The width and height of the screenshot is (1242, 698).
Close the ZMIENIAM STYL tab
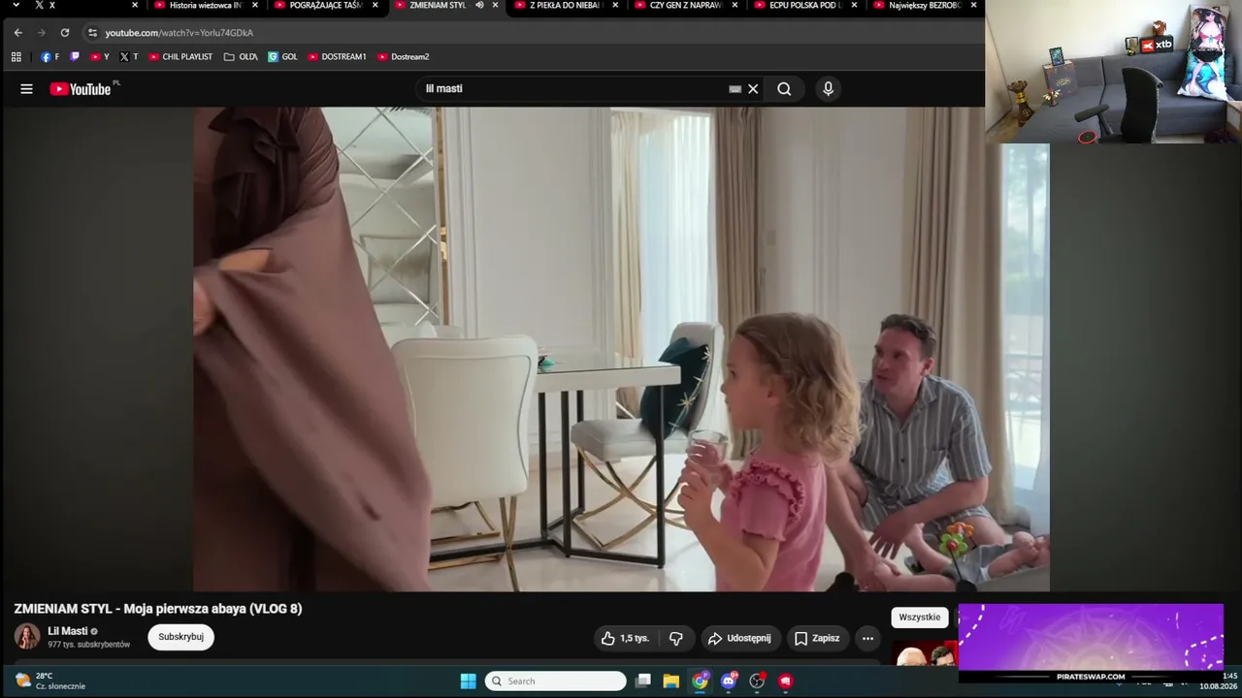pos(496,6)
